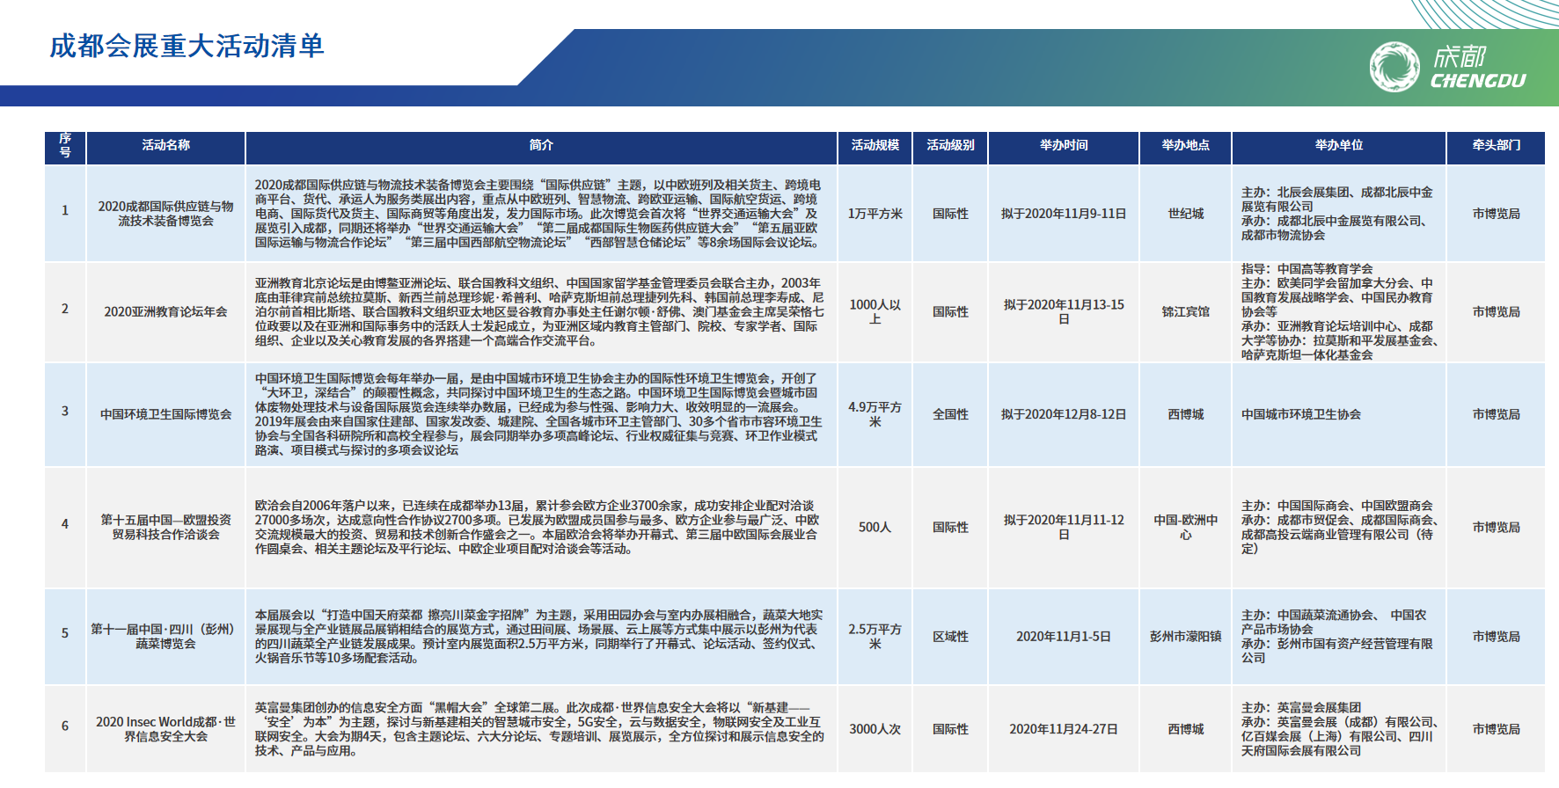The height and width of the screenshot is (788, 1559).
Task: Click 市博览局 in the 2020亚洲教育论坛年会 row
Action: point(1497,311)
